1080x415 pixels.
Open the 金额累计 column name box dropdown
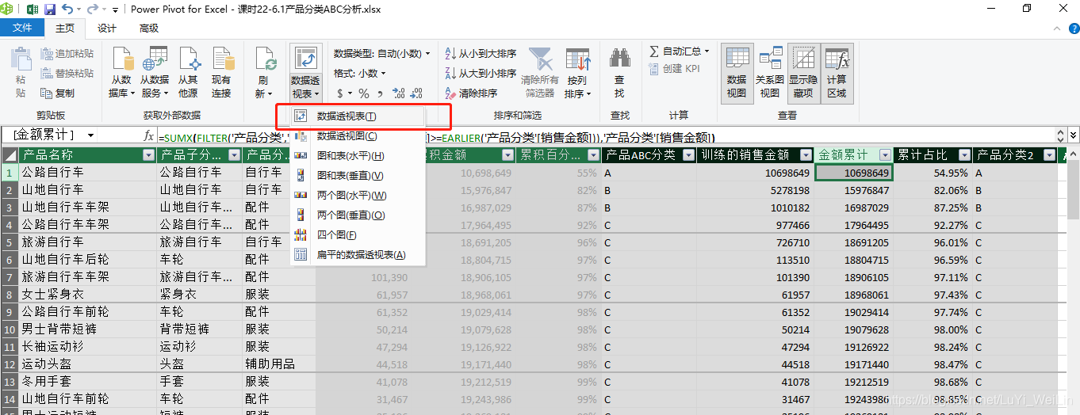91,136
